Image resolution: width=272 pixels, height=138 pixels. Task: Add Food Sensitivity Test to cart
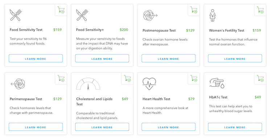[61, 10]
